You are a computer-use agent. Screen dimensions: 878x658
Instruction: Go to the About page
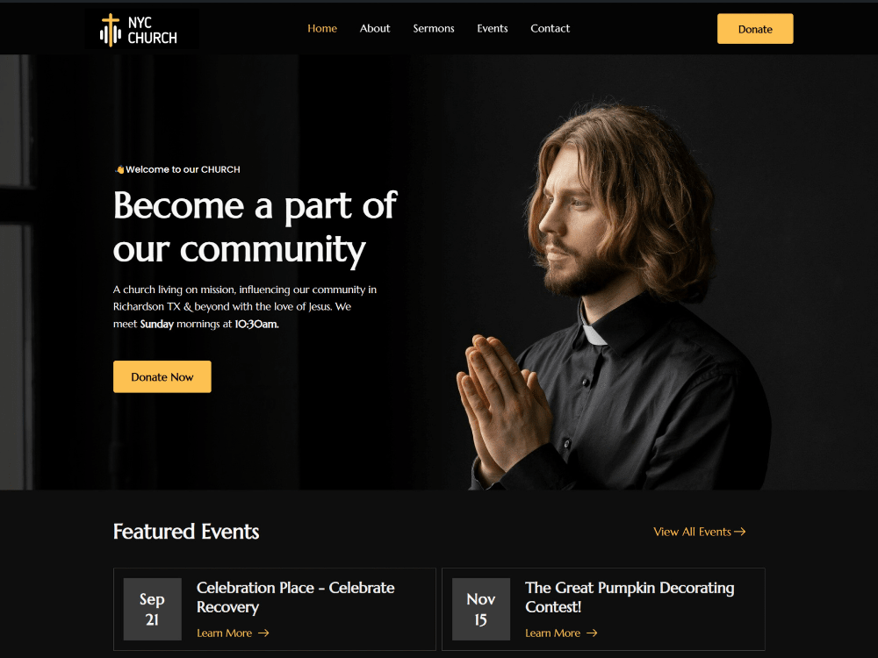tap(375, 29)
